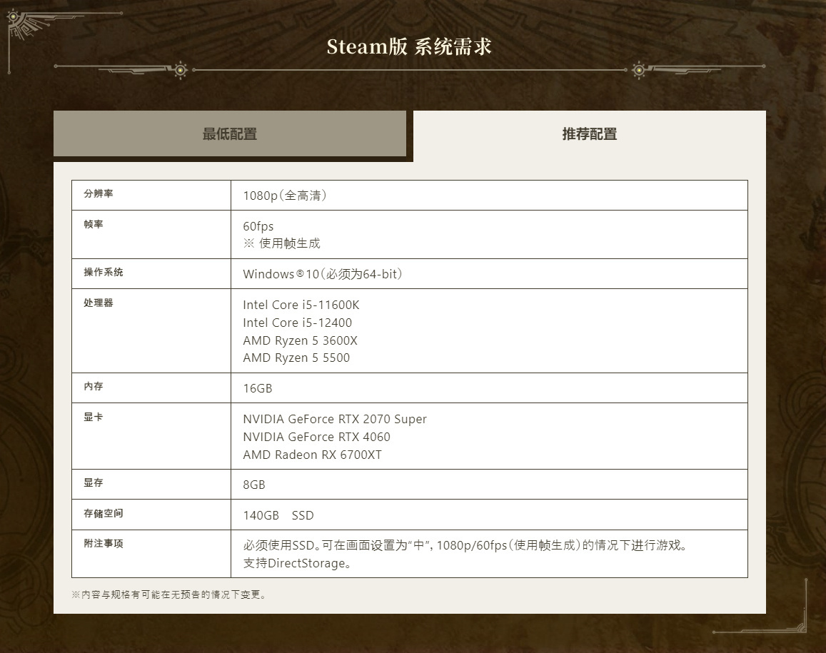Click the Intel Core i5-11600K entry
This screenshot has width=826, height=653.
coord(301,305)
